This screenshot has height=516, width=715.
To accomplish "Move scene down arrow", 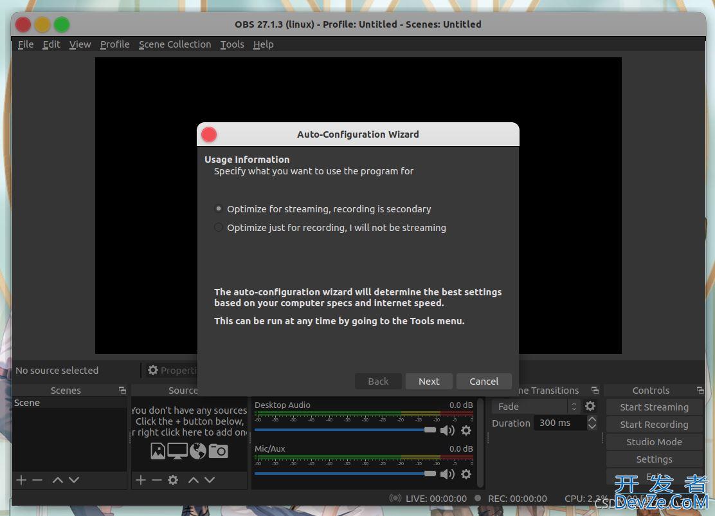I will coord(74,479).
